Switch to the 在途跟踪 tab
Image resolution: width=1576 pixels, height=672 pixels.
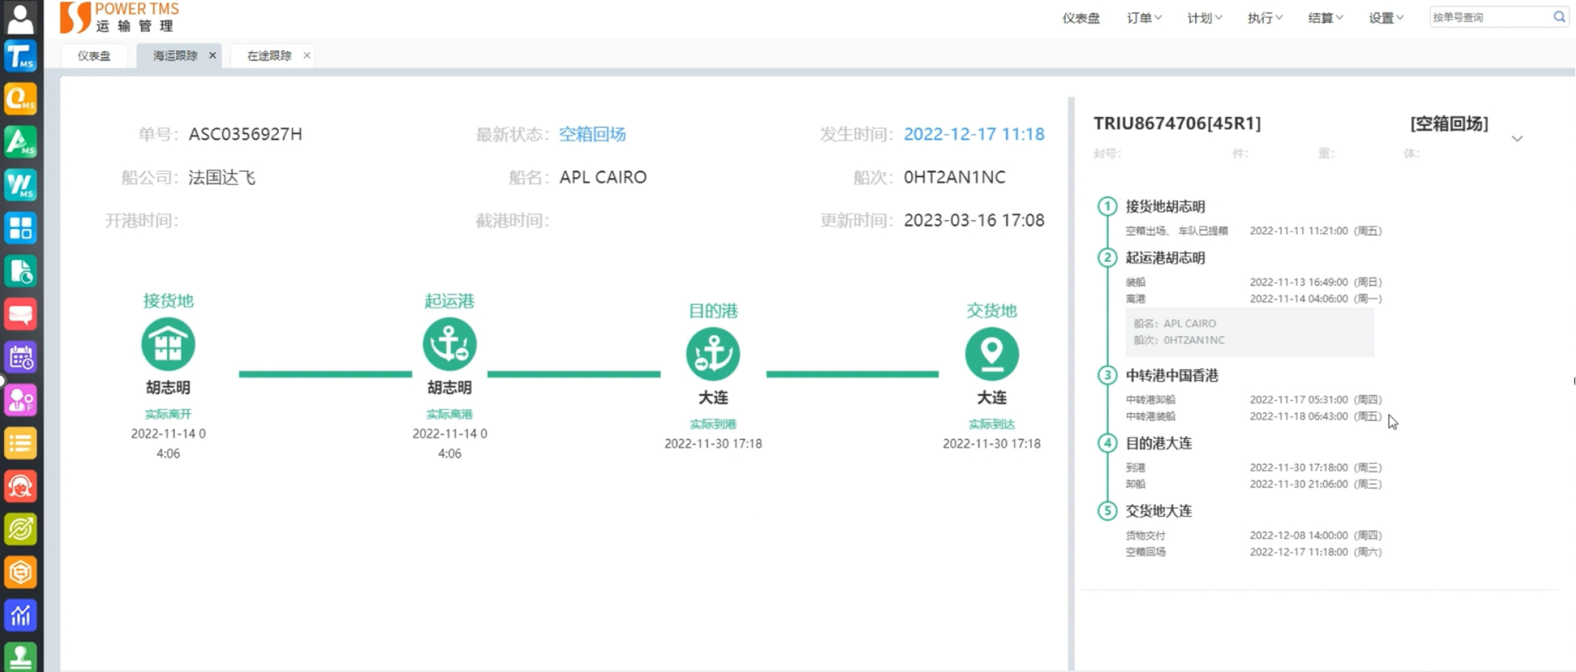(269, 56)
